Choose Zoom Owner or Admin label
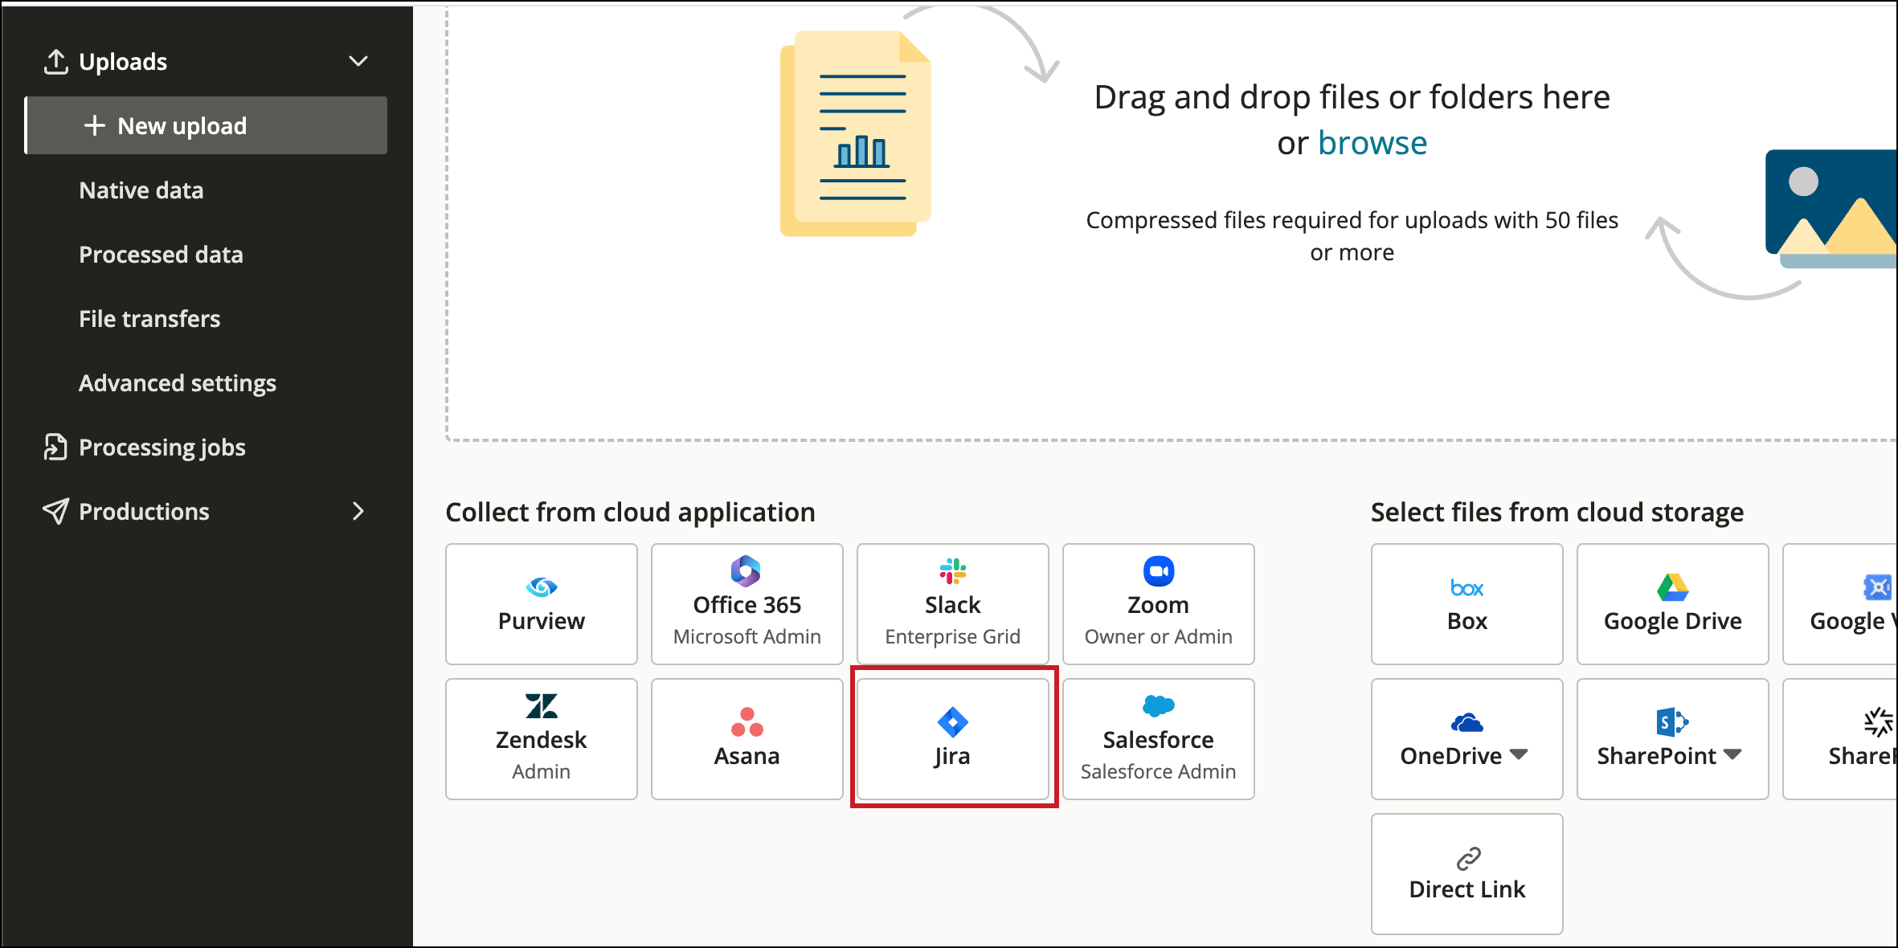 click(x=1159, y=636)
